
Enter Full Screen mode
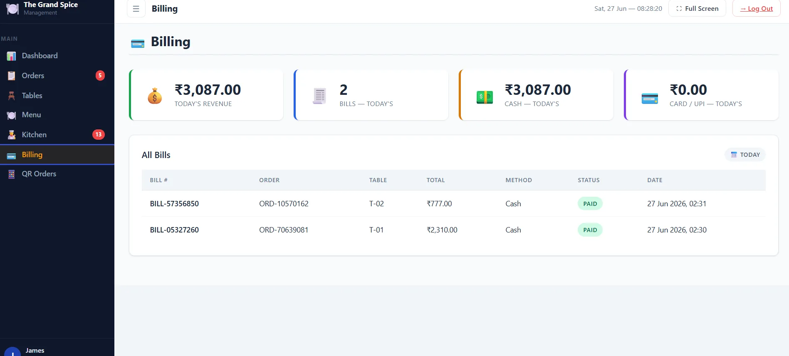[697, 8]
